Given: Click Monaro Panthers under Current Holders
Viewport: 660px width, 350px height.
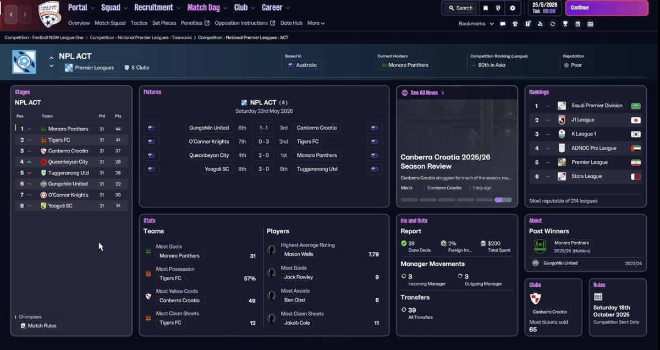Looking at the screenshot, I should pos(404,65).
